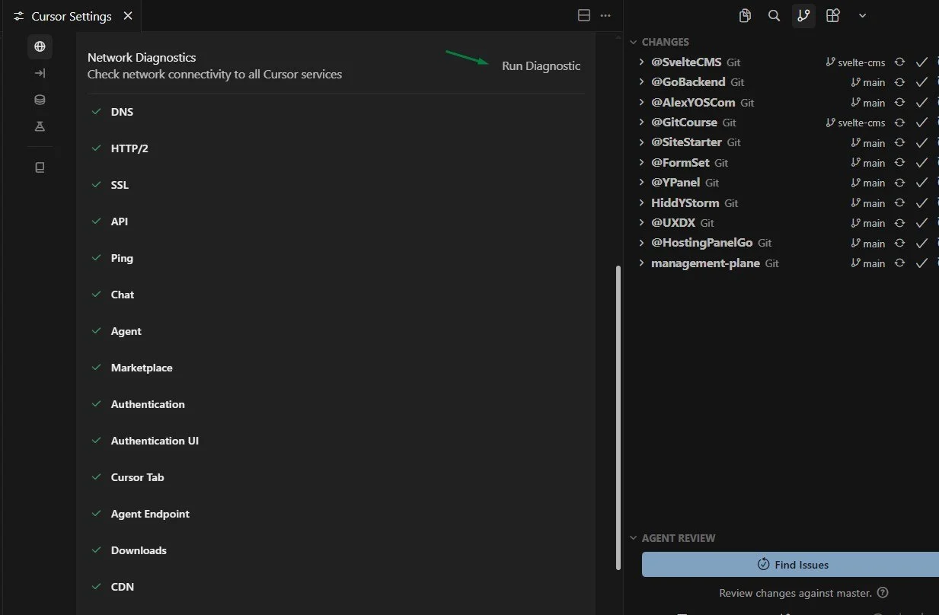The width and height of the screenshot is (939, 615).
Task: Sync changes for @SvelteCMS repository
Action: [900, 62]
